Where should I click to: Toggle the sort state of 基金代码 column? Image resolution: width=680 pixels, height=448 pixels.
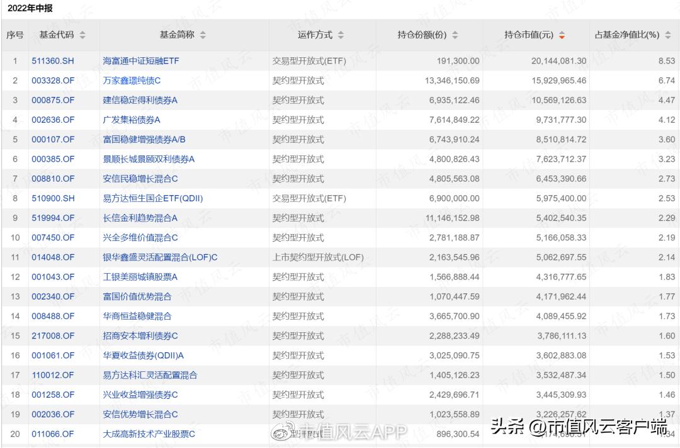coord(81,36)
